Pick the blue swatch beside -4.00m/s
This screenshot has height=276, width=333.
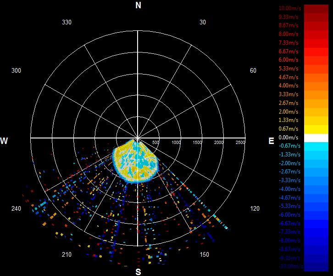click(x=316, y=190)
